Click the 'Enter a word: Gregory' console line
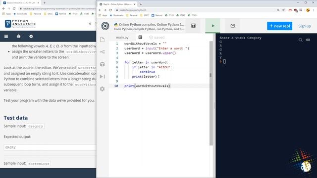 click(240, 38)
